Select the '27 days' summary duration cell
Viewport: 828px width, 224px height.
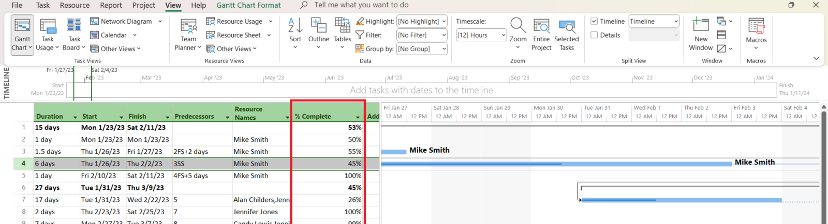pos(56,188)
